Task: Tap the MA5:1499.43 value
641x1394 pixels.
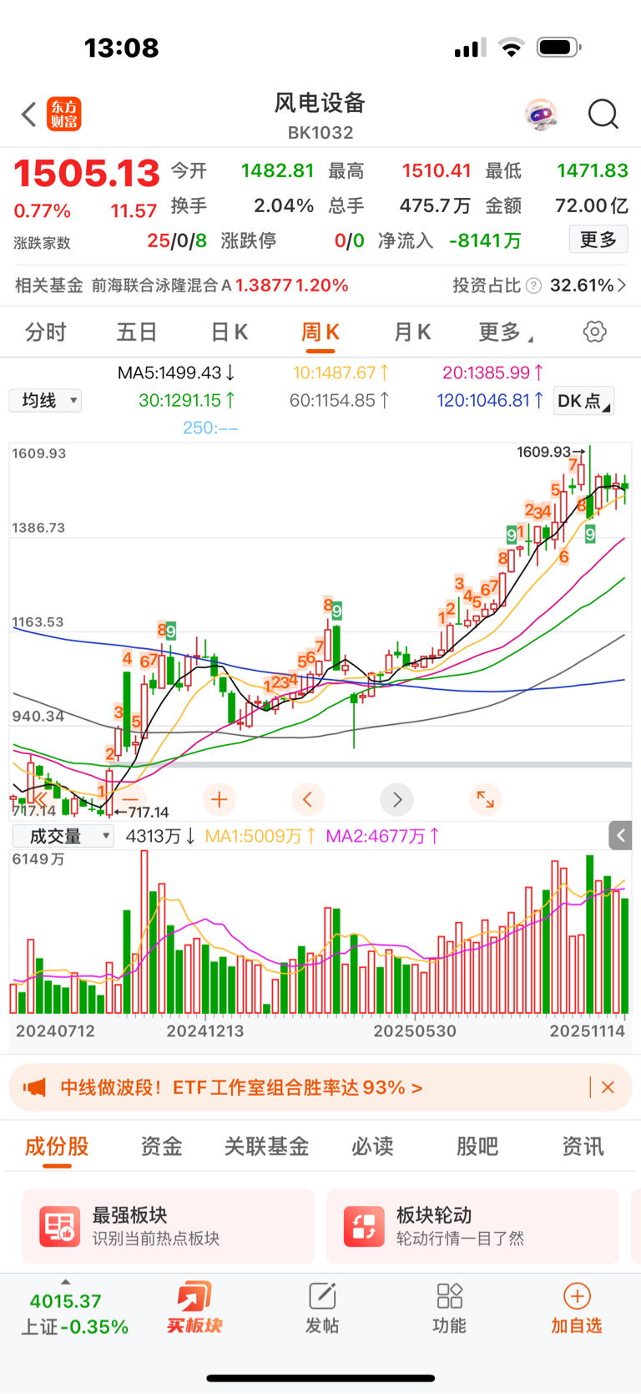Action: [176, 373]
